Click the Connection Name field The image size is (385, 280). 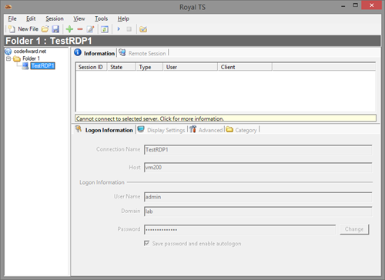tap(258, 149)
